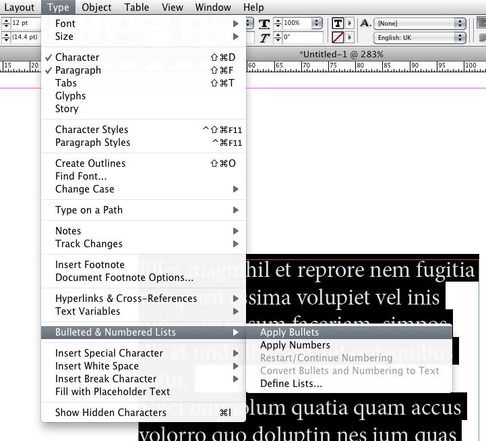Click the vertical scale T icon

coord(264,24)
